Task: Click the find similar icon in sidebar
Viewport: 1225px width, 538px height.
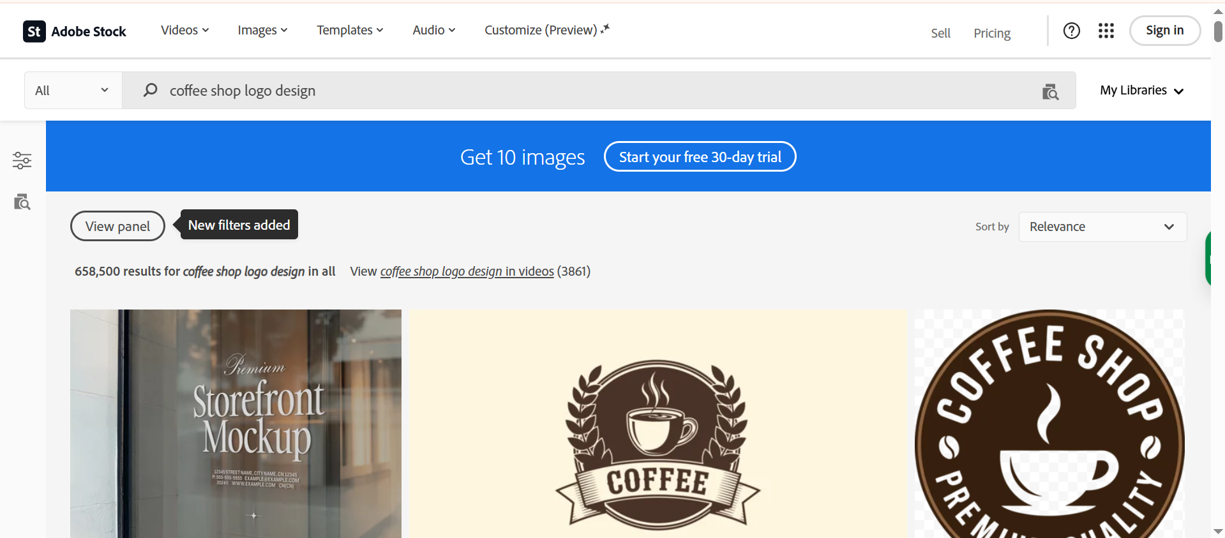Action: [22, 202]
